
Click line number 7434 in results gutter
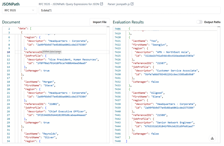pyautogui.click(x=118, y=89)
